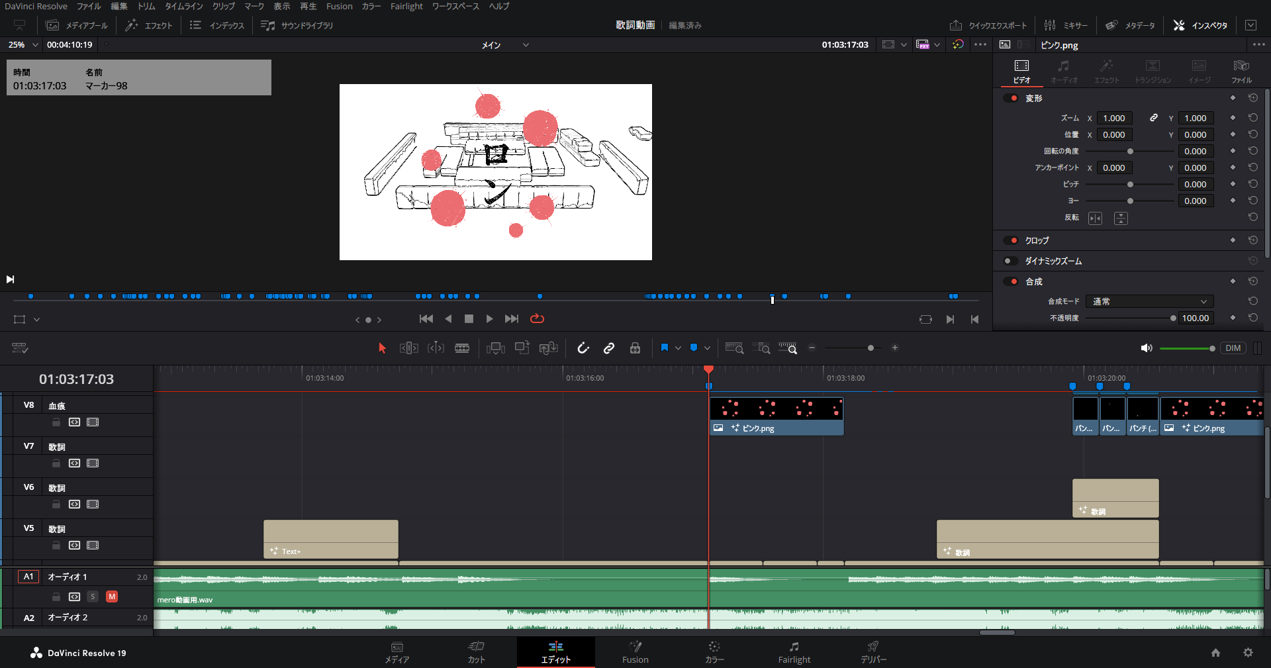Click the Quick Export button

pyautogui.click(x=988, y=25)
